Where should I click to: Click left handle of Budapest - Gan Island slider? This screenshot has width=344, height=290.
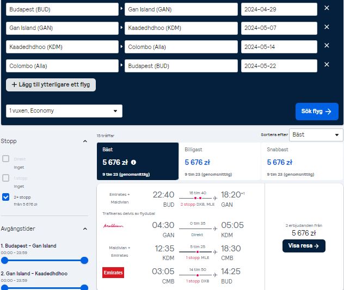pyautogui.click(x=4, y=261)
